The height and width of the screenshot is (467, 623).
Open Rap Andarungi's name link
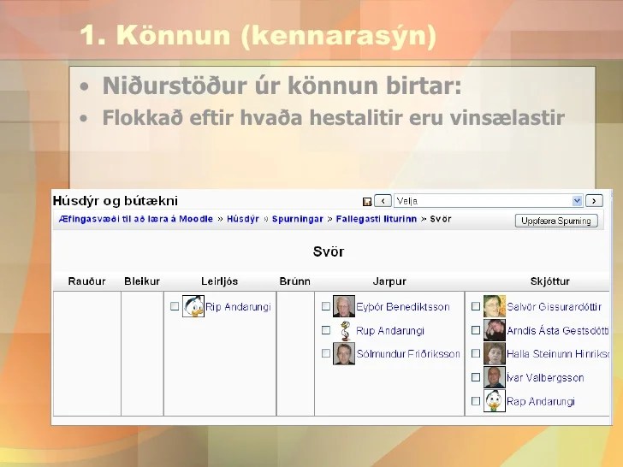[x=541, y=401]
